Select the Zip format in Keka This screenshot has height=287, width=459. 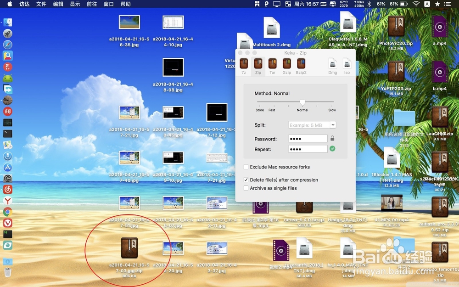point(258,66)
